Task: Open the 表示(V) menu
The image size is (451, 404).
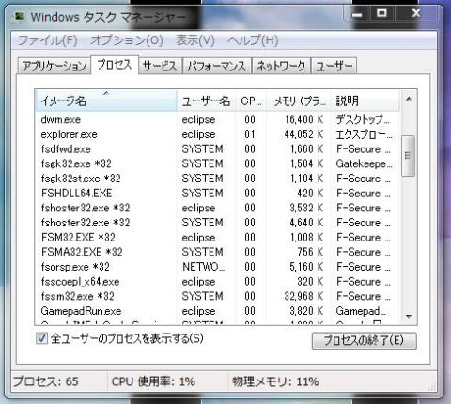Action: click(x=195, y=40)
